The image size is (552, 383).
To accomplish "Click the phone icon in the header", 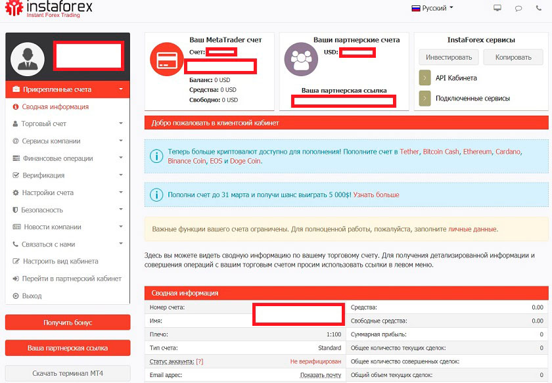I will point(539,8).
